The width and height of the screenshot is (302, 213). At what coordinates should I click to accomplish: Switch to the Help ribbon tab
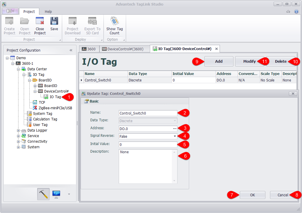click(x=48, y=11)
